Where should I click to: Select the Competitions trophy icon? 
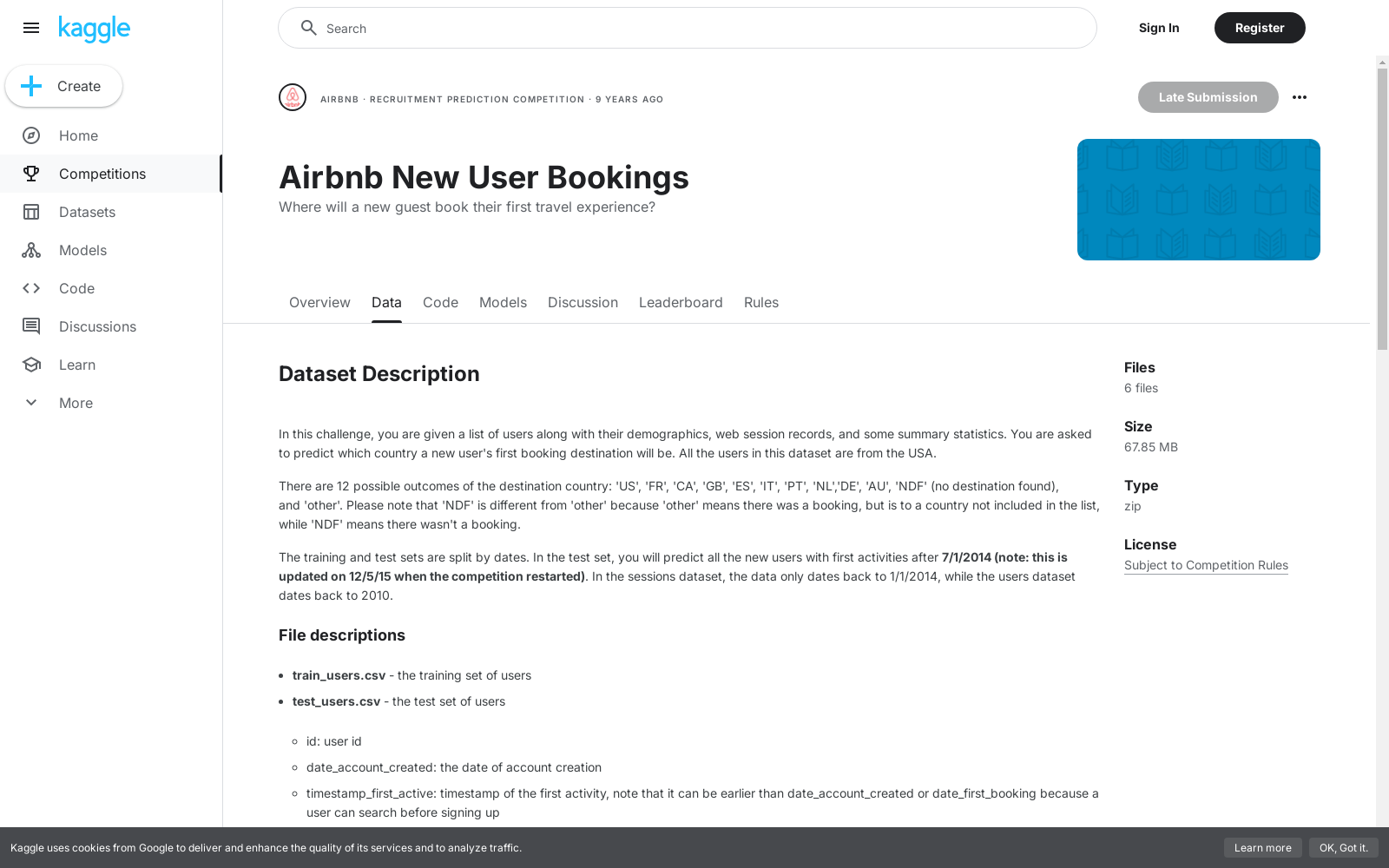tap(31, 174)
